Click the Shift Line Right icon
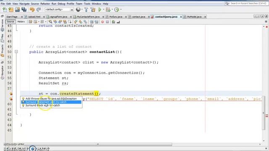269x151 pixels. pyautogui.click(x=96, y=22)
